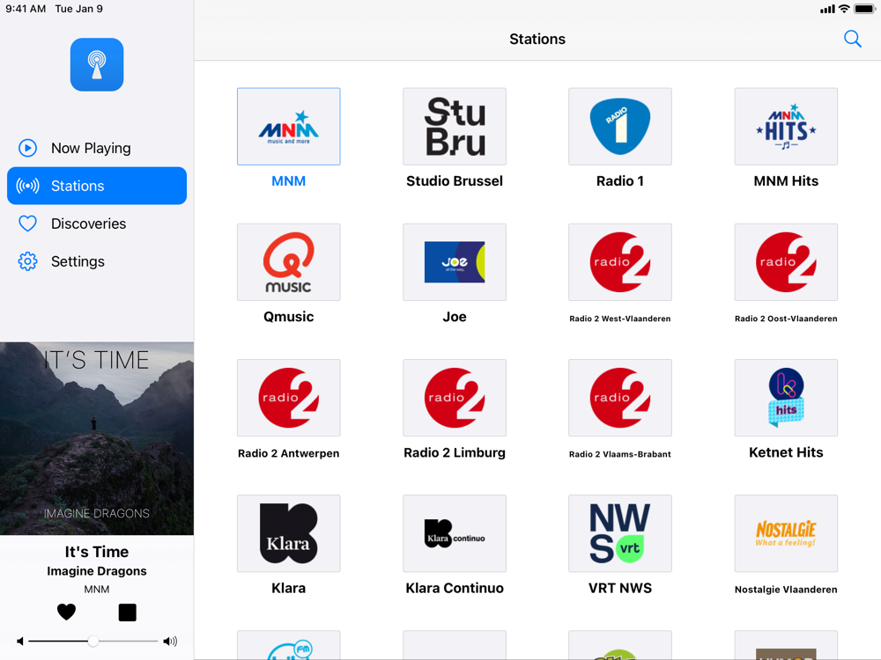Open the Settings menu item
The width and height of the screenshot is (881, 660).
tap(97, 261)
